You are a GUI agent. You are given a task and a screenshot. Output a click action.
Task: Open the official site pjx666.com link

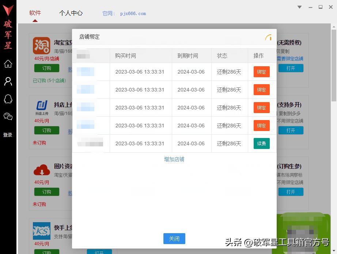point(133,13)
